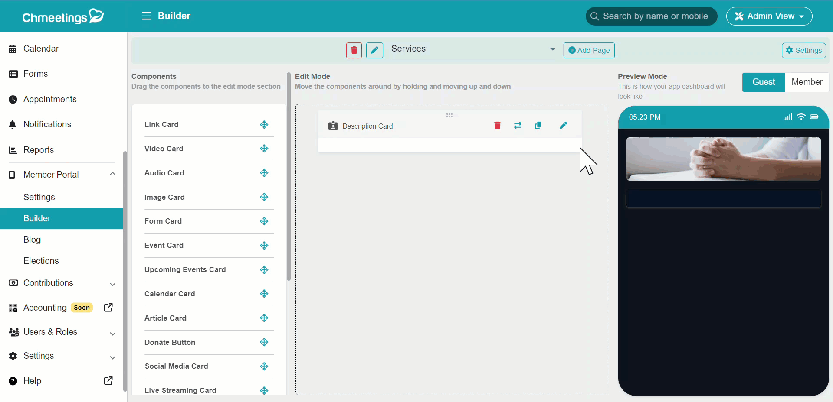The height and width of the screenshot is (402, 833).
Task: Click the sidebar scrollbar
Action: tap(125, 271)
